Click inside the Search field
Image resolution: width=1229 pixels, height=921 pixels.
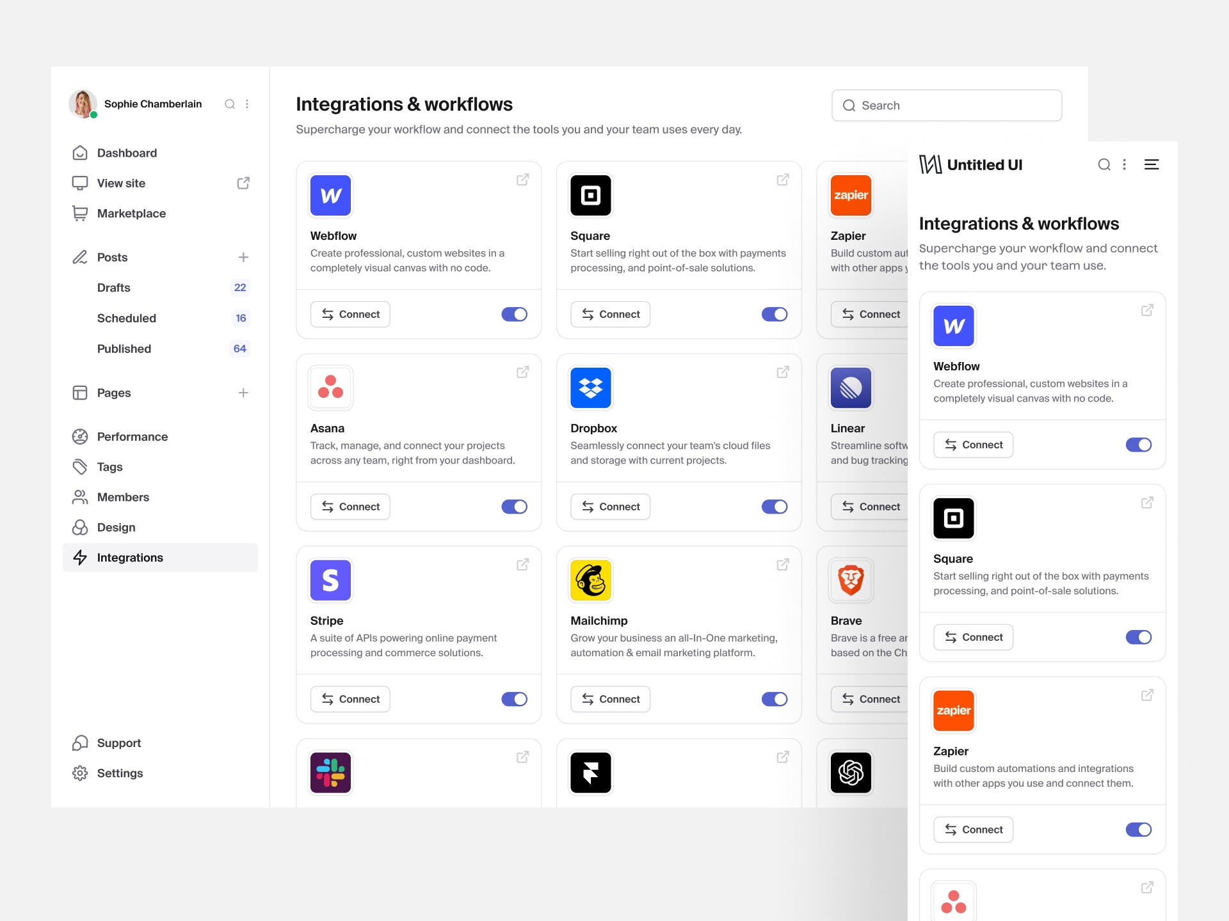(x=946, y=105)
